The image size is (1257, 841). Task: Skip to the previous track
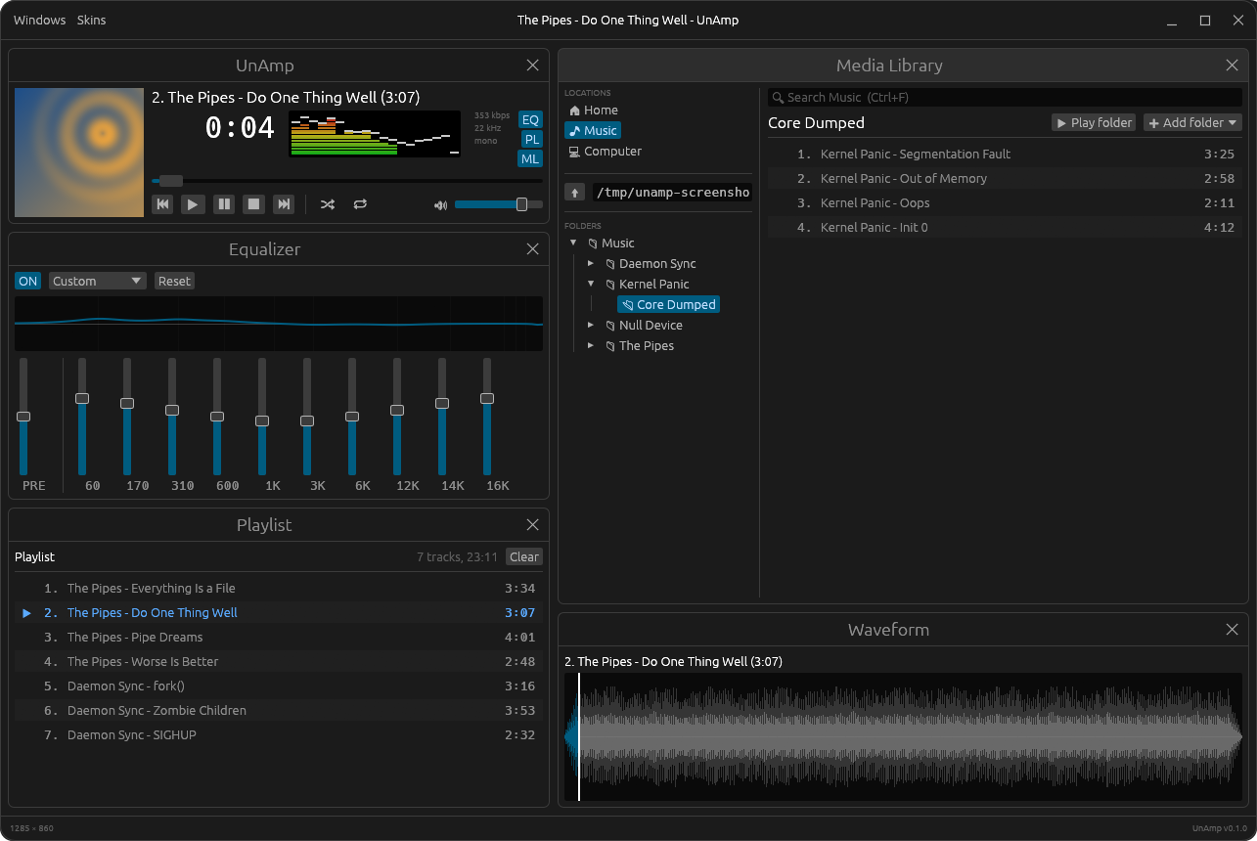click(162, 203)
